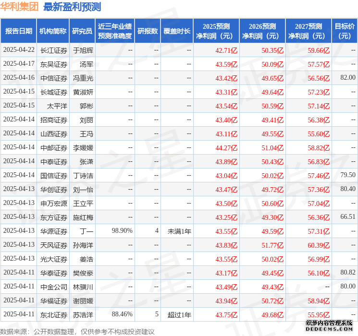Click the 中泰证券 institution cell
Image resolution: width=358 pixels, height=336 pixels.
coord(54,162)
